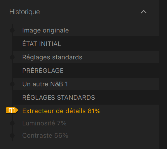
Task: Click the yellow compare state marker icon
Action: pyautogui.click(x=12, y=110)
